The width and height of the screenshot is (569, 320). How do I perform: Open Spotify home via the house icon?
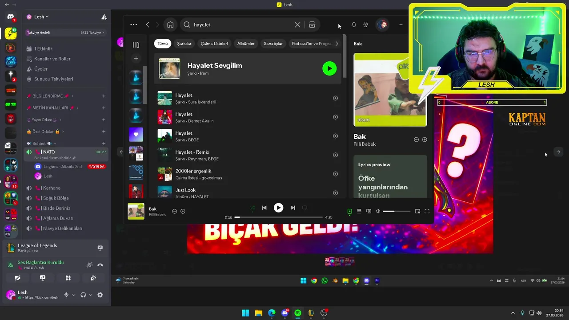170,25
